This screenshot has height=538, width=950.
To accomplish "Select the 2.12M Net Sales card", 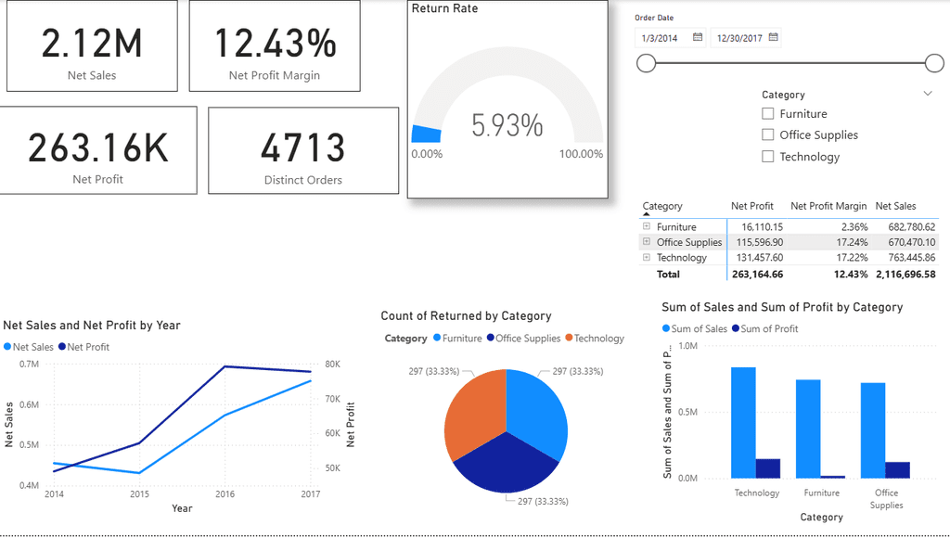I will (92, 46).
